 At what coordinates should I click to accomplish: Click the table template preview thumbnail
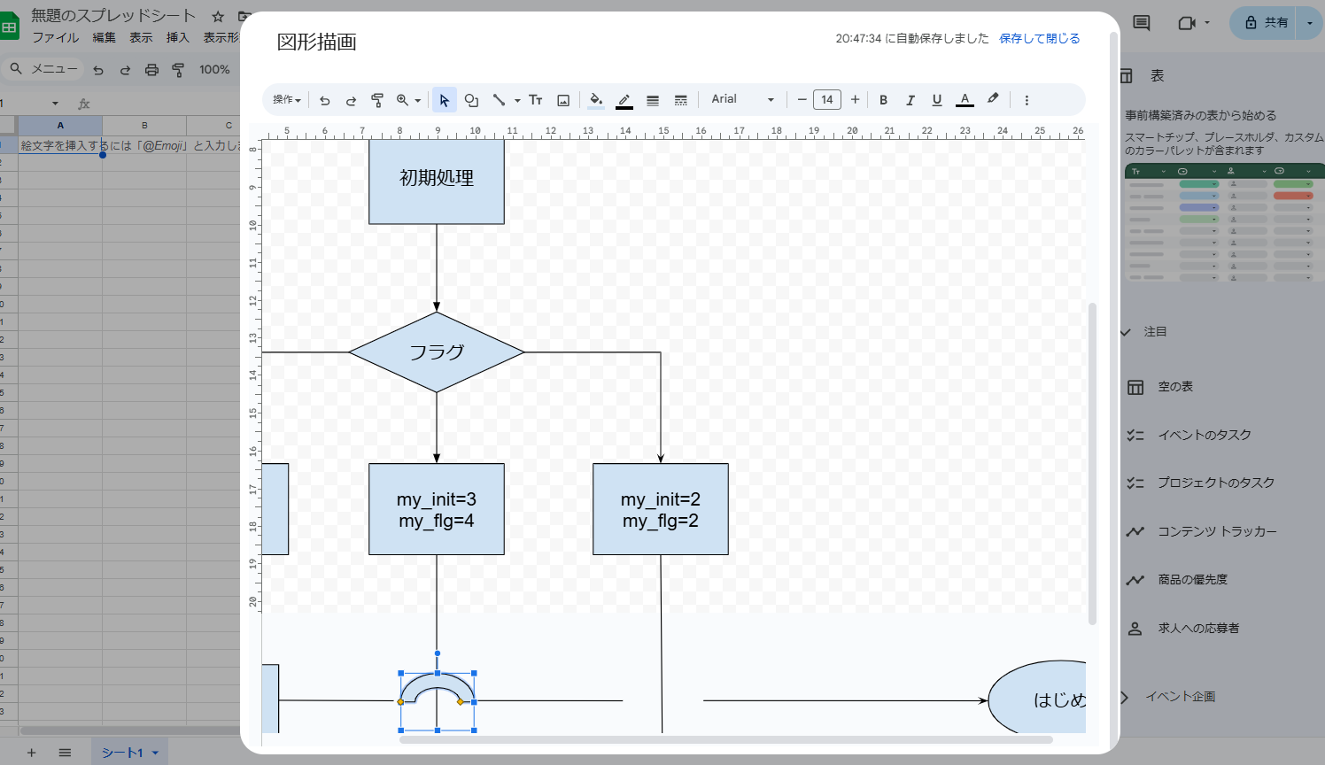(x=1225, y=223)
